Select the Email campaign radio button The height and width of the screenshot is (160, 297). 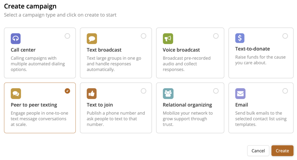point(285,91)
